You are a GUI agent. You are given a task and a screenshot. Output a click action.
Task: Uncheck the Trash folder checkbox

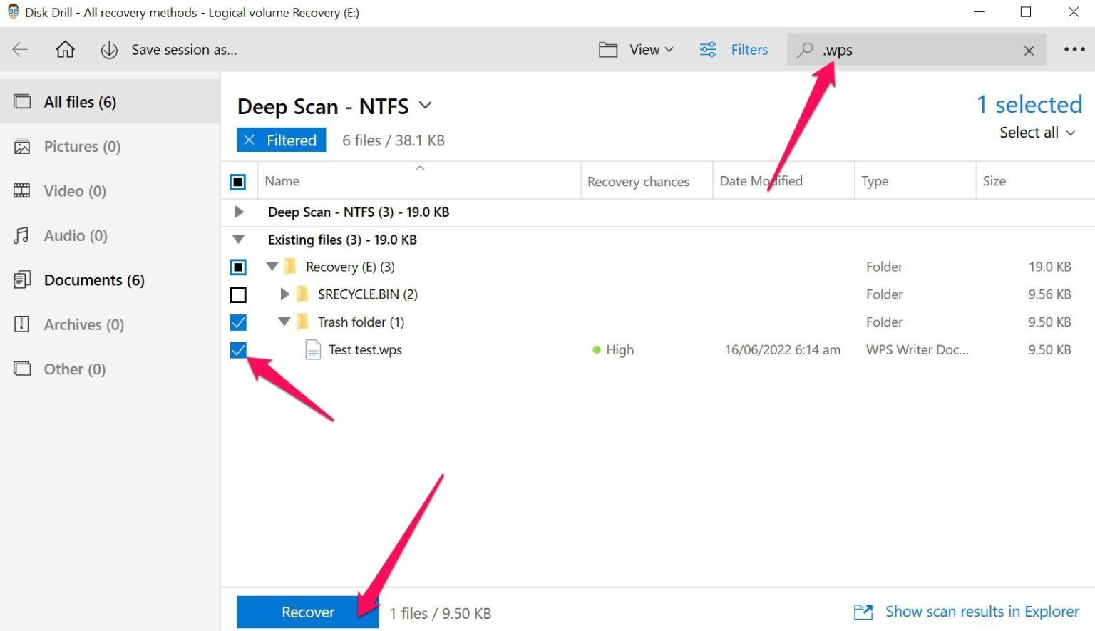238,322
